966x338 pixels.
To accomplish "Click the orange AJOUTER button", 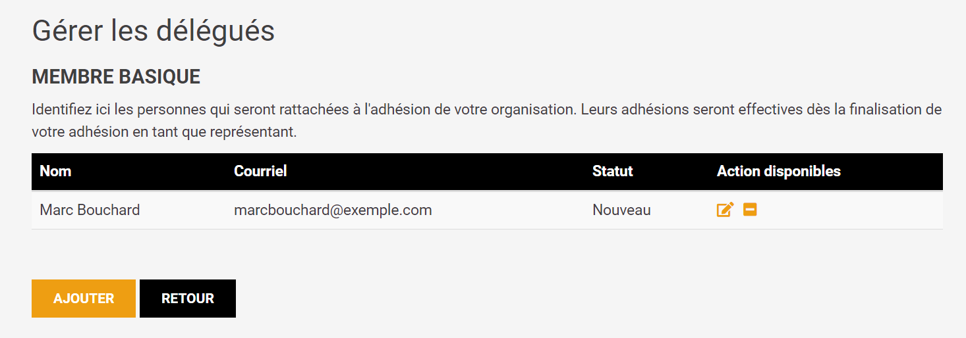I will 84,299.
